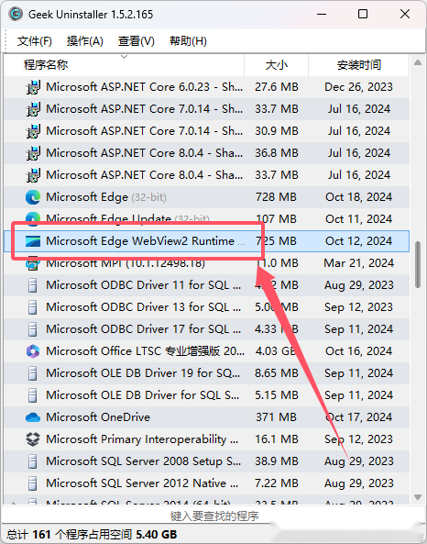Screen dimensions: 427x544
Task: Sort the list by 安装时间 column
Action: pyautogui.click(x=358, y=65)
